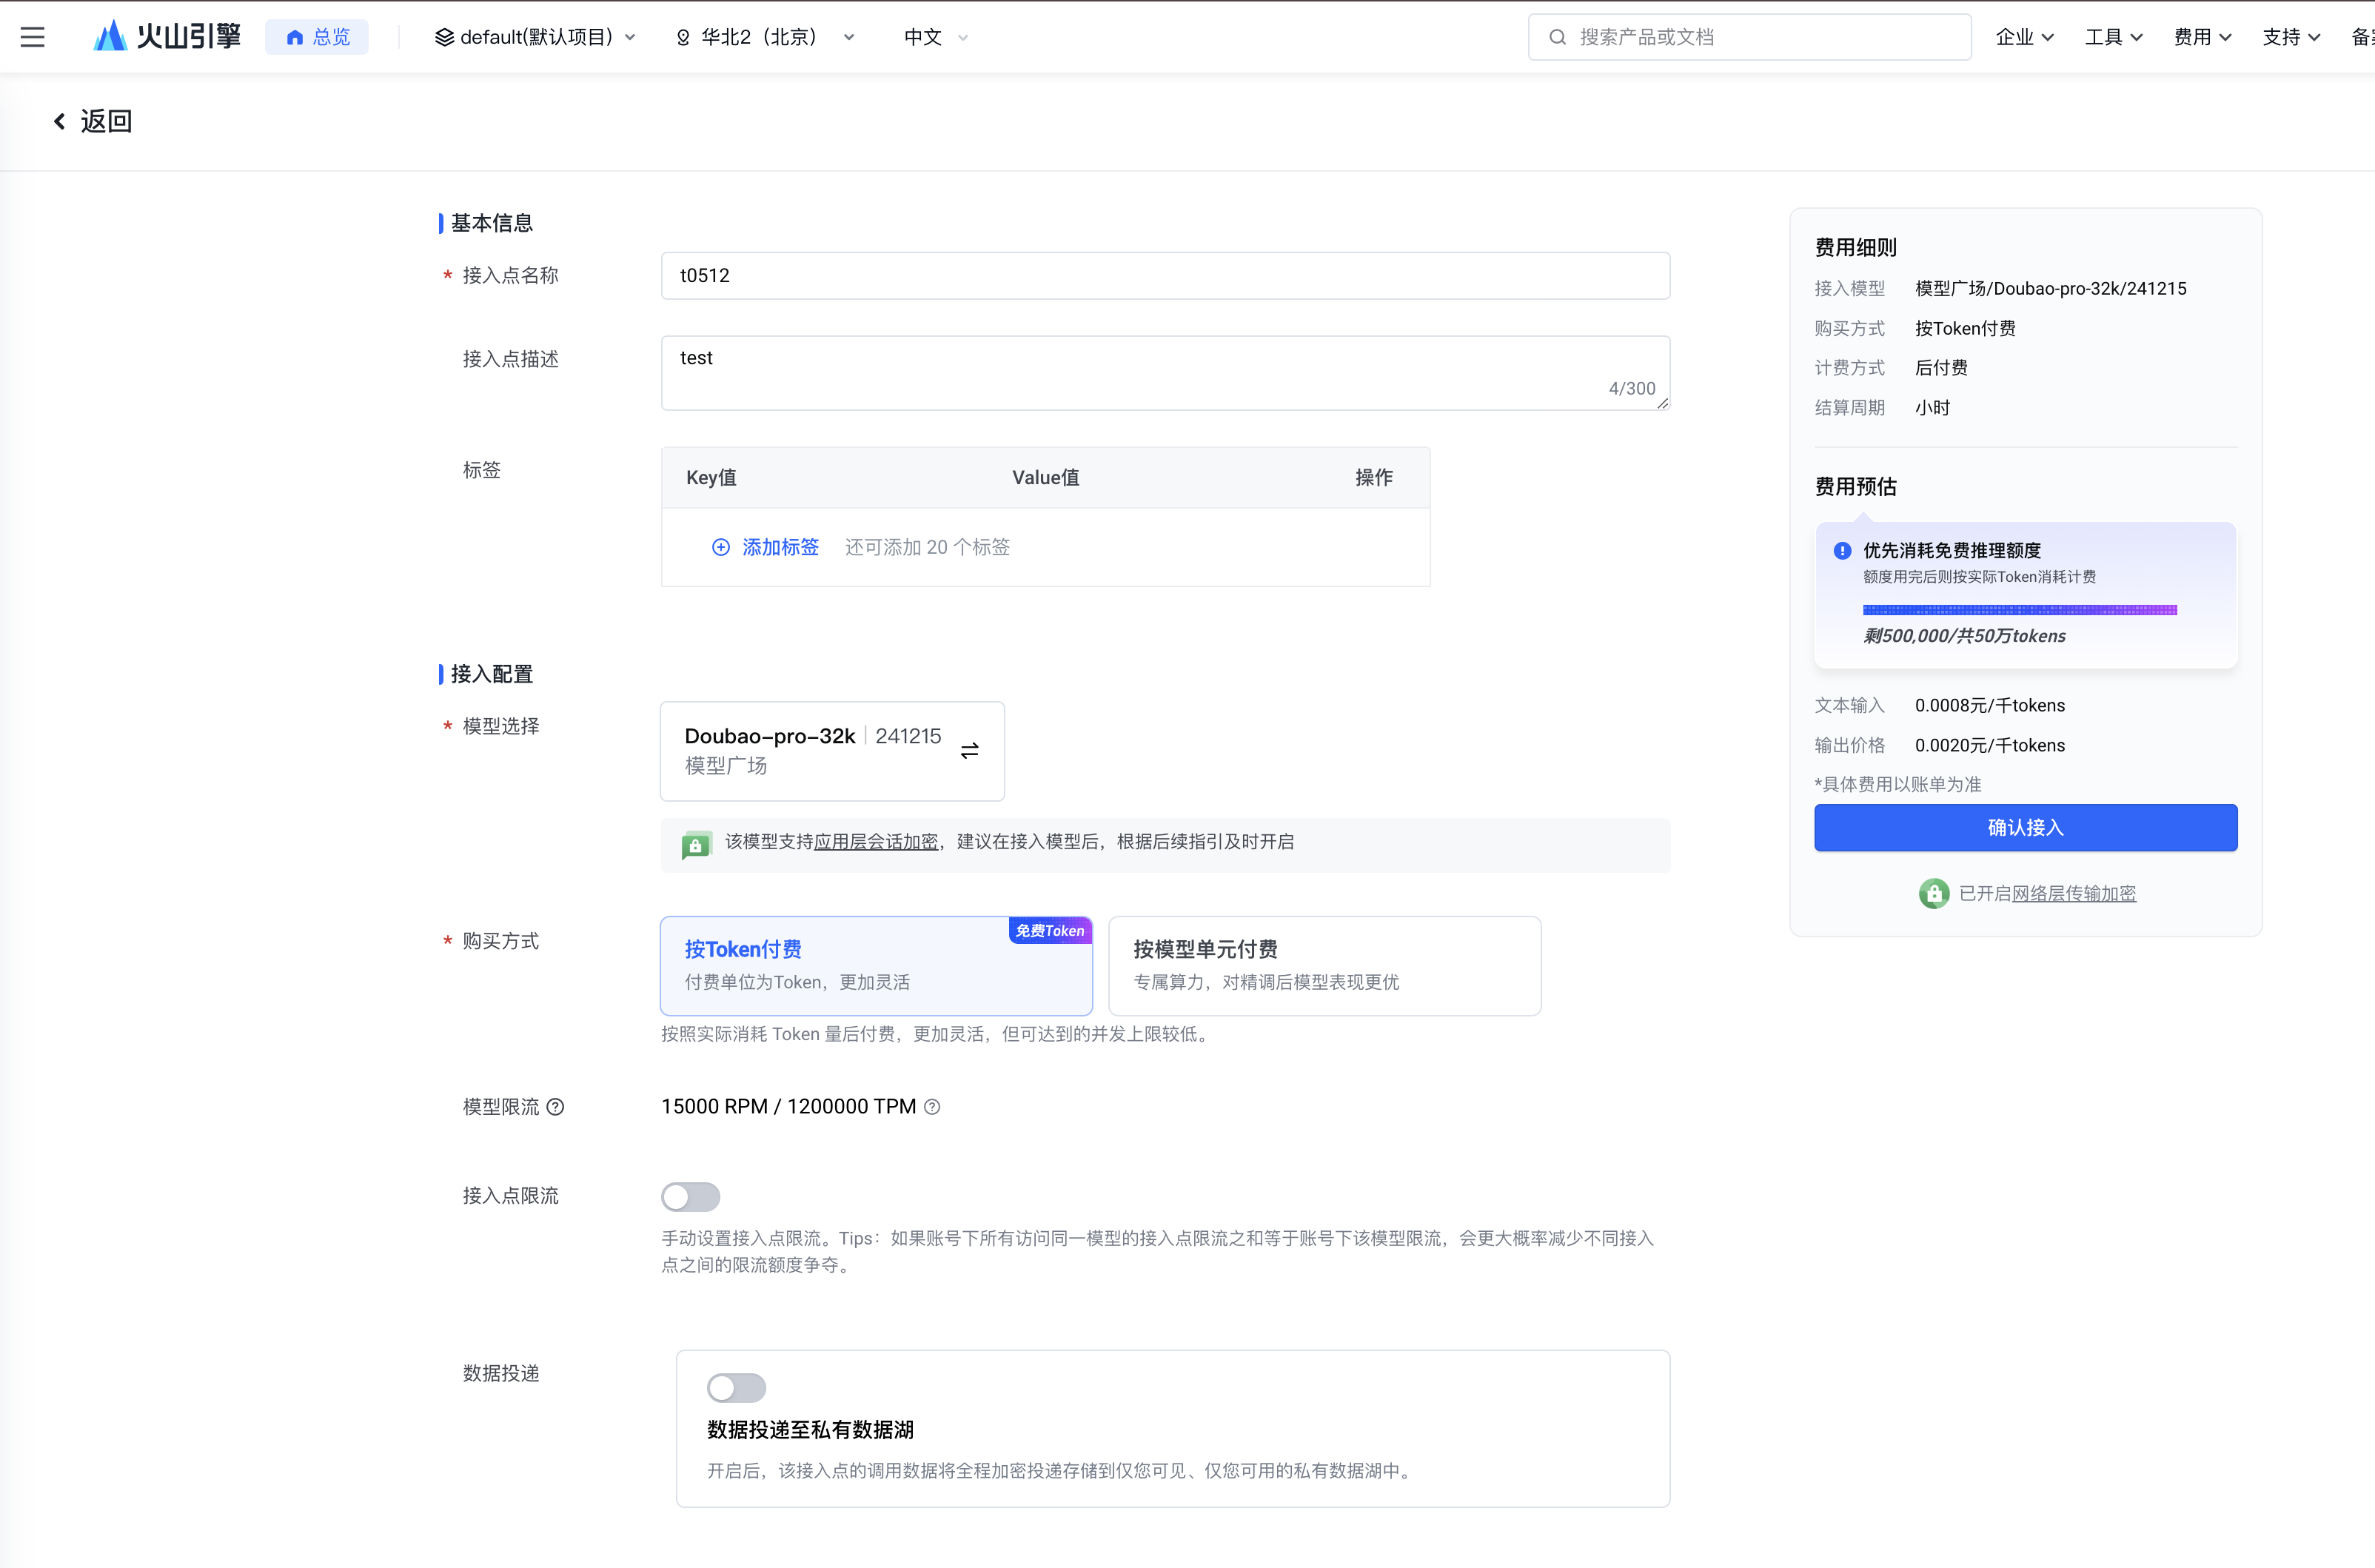
Task: Open the 费用 menu
Action: (x=2202, y=37)
